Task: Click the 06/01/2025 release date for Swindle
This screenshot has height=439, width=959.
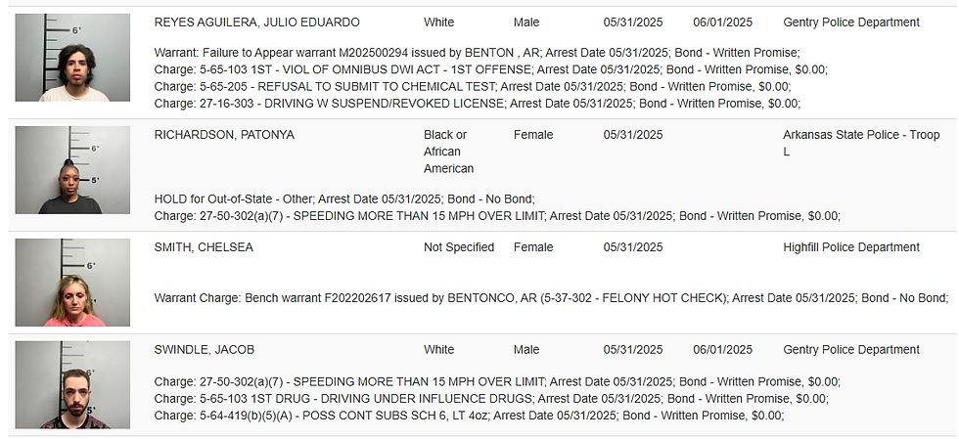Action: tap(723, 350)
